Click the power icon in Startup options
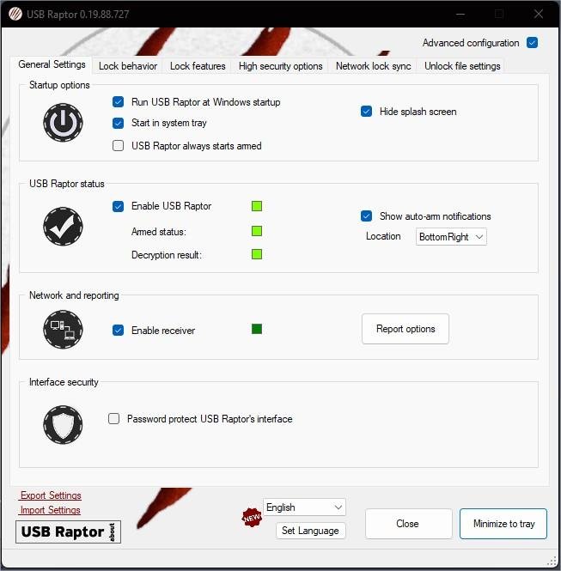 (x=63, y=123)
